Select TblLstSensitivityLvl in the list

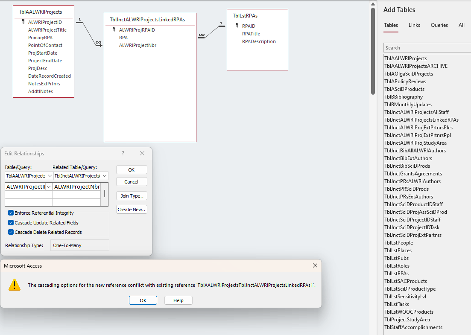[x=405, y=297]
